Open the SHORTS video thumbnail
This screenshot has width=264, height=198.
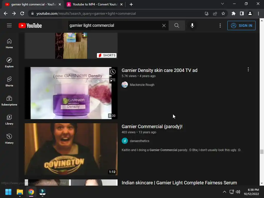coord(71,46)
